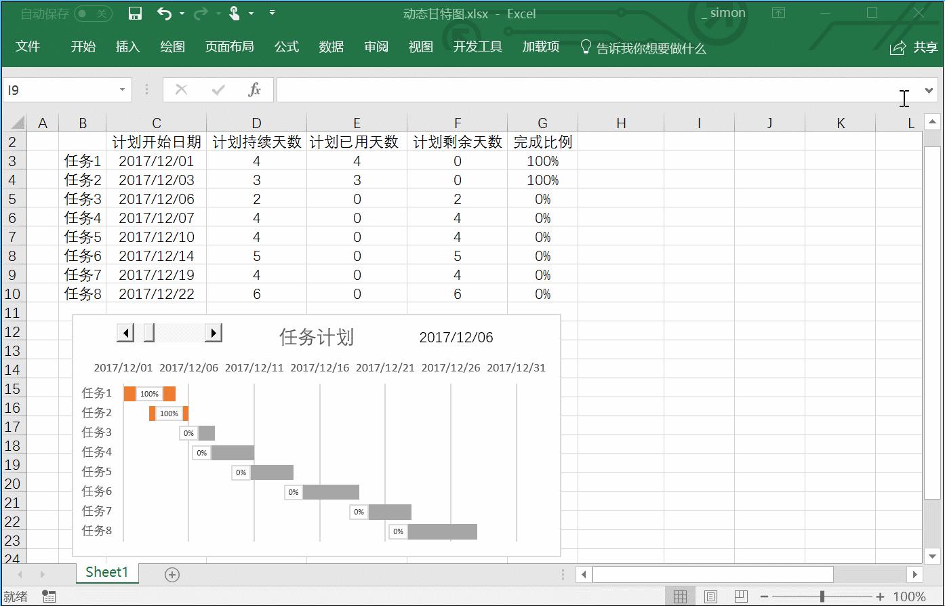Click vertical scrollbar down arrow
945x606 pixels.
(932, 555)
